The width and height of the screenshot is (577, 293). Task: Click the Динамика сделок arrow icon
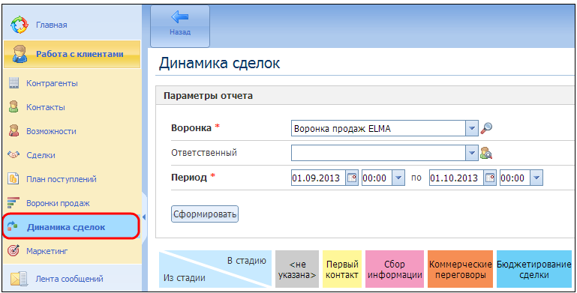(14, 226)
